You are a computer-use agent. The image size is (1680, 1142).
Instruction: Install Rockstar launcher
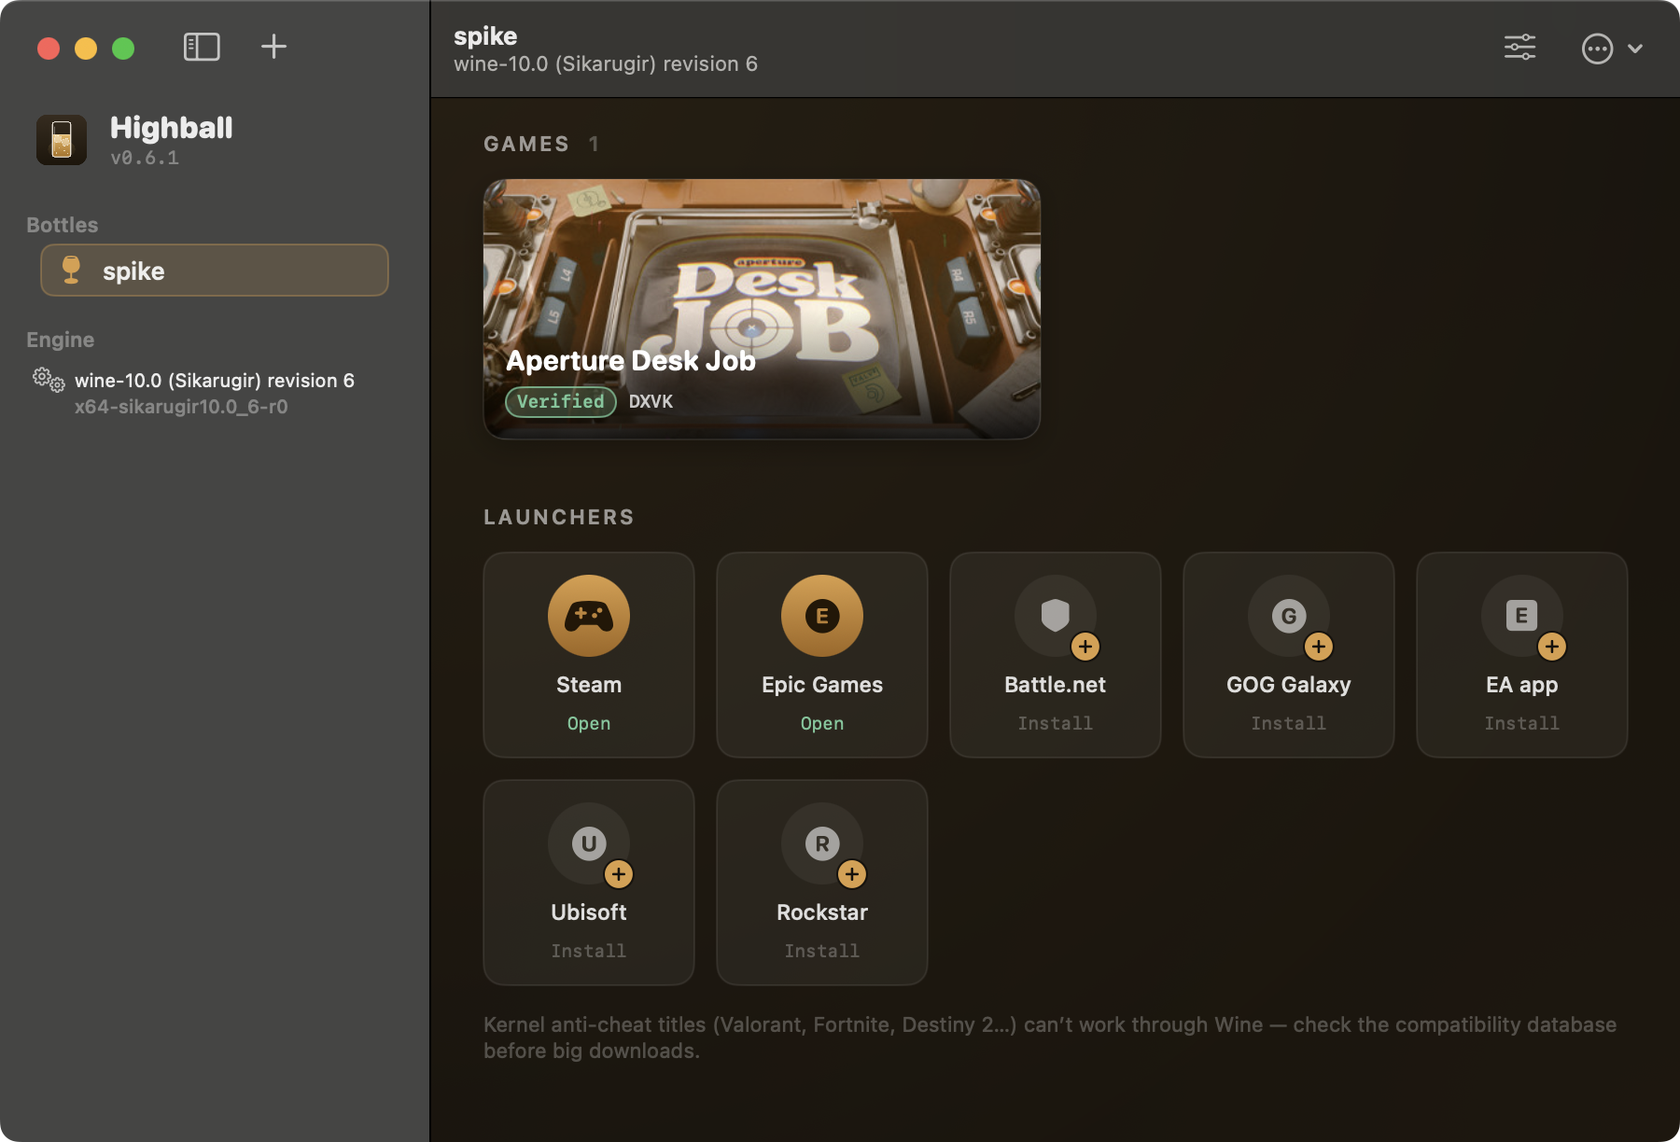click(x=822, y=951)
